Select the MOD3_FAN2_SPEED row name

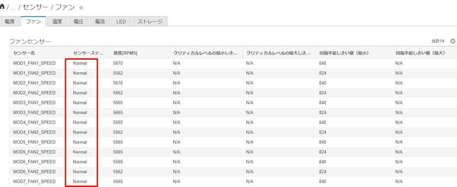34,112
